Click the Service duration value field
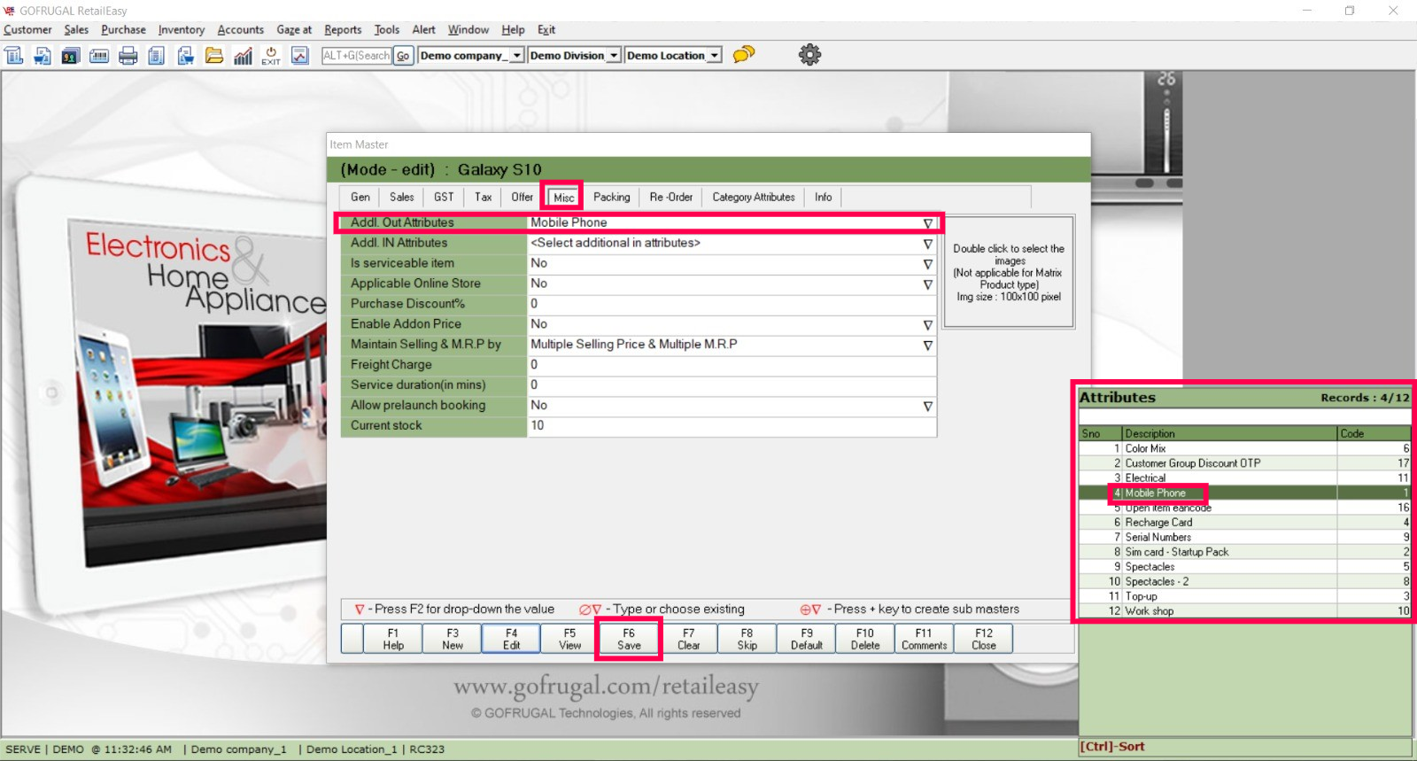 [x=732, y=385]
